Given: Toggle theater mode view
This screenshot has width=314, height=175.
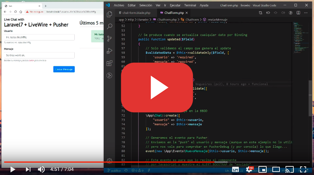Looking at the screenshot, I should pos(276,170).
